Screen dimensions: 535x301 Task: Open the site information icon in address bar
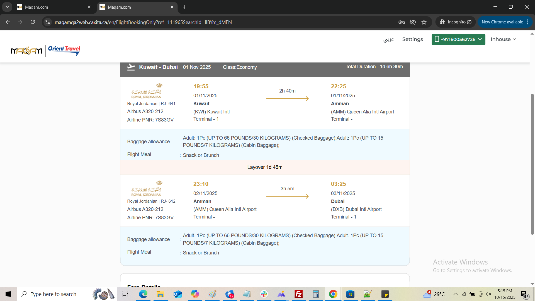coord(48,22)
